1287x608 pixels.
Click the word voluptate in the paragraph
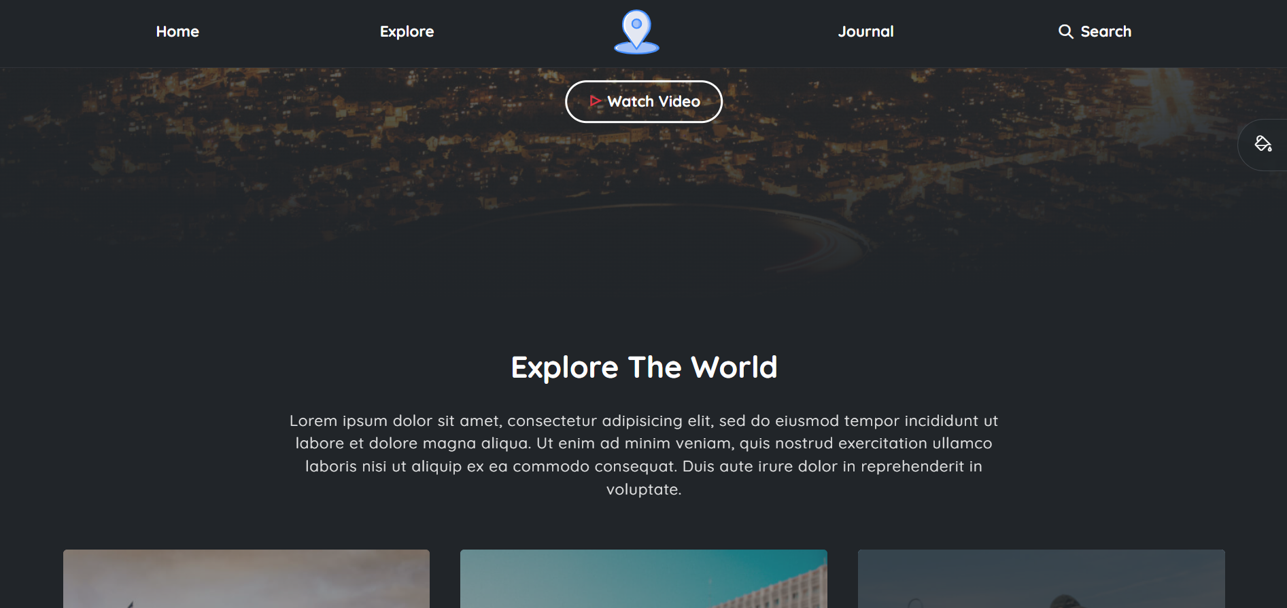point(643,489)
